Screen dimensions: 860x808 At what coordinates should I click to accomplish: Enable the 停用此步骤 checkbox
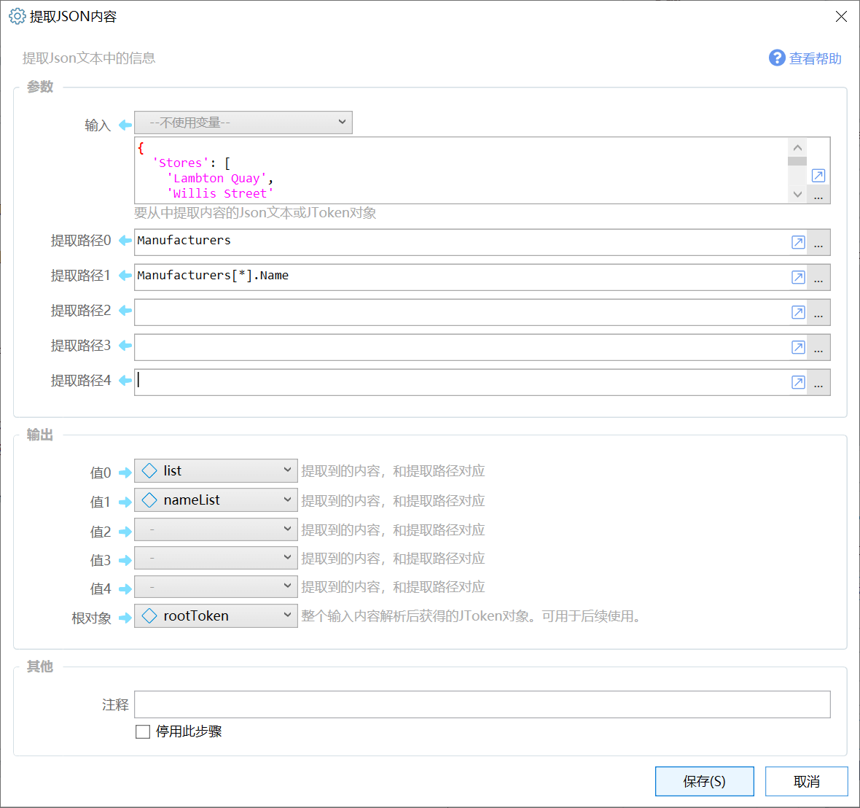[x=143, y=731]
